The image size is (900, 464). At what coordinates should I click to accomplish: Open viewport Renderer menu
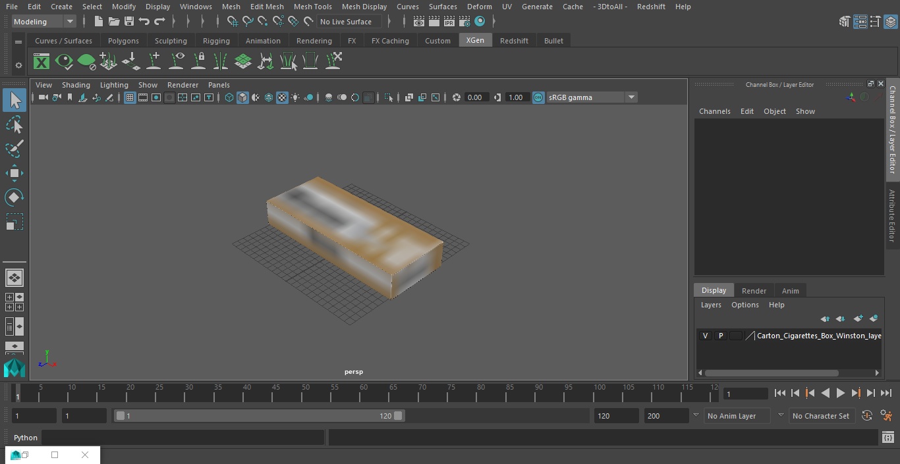183,85
